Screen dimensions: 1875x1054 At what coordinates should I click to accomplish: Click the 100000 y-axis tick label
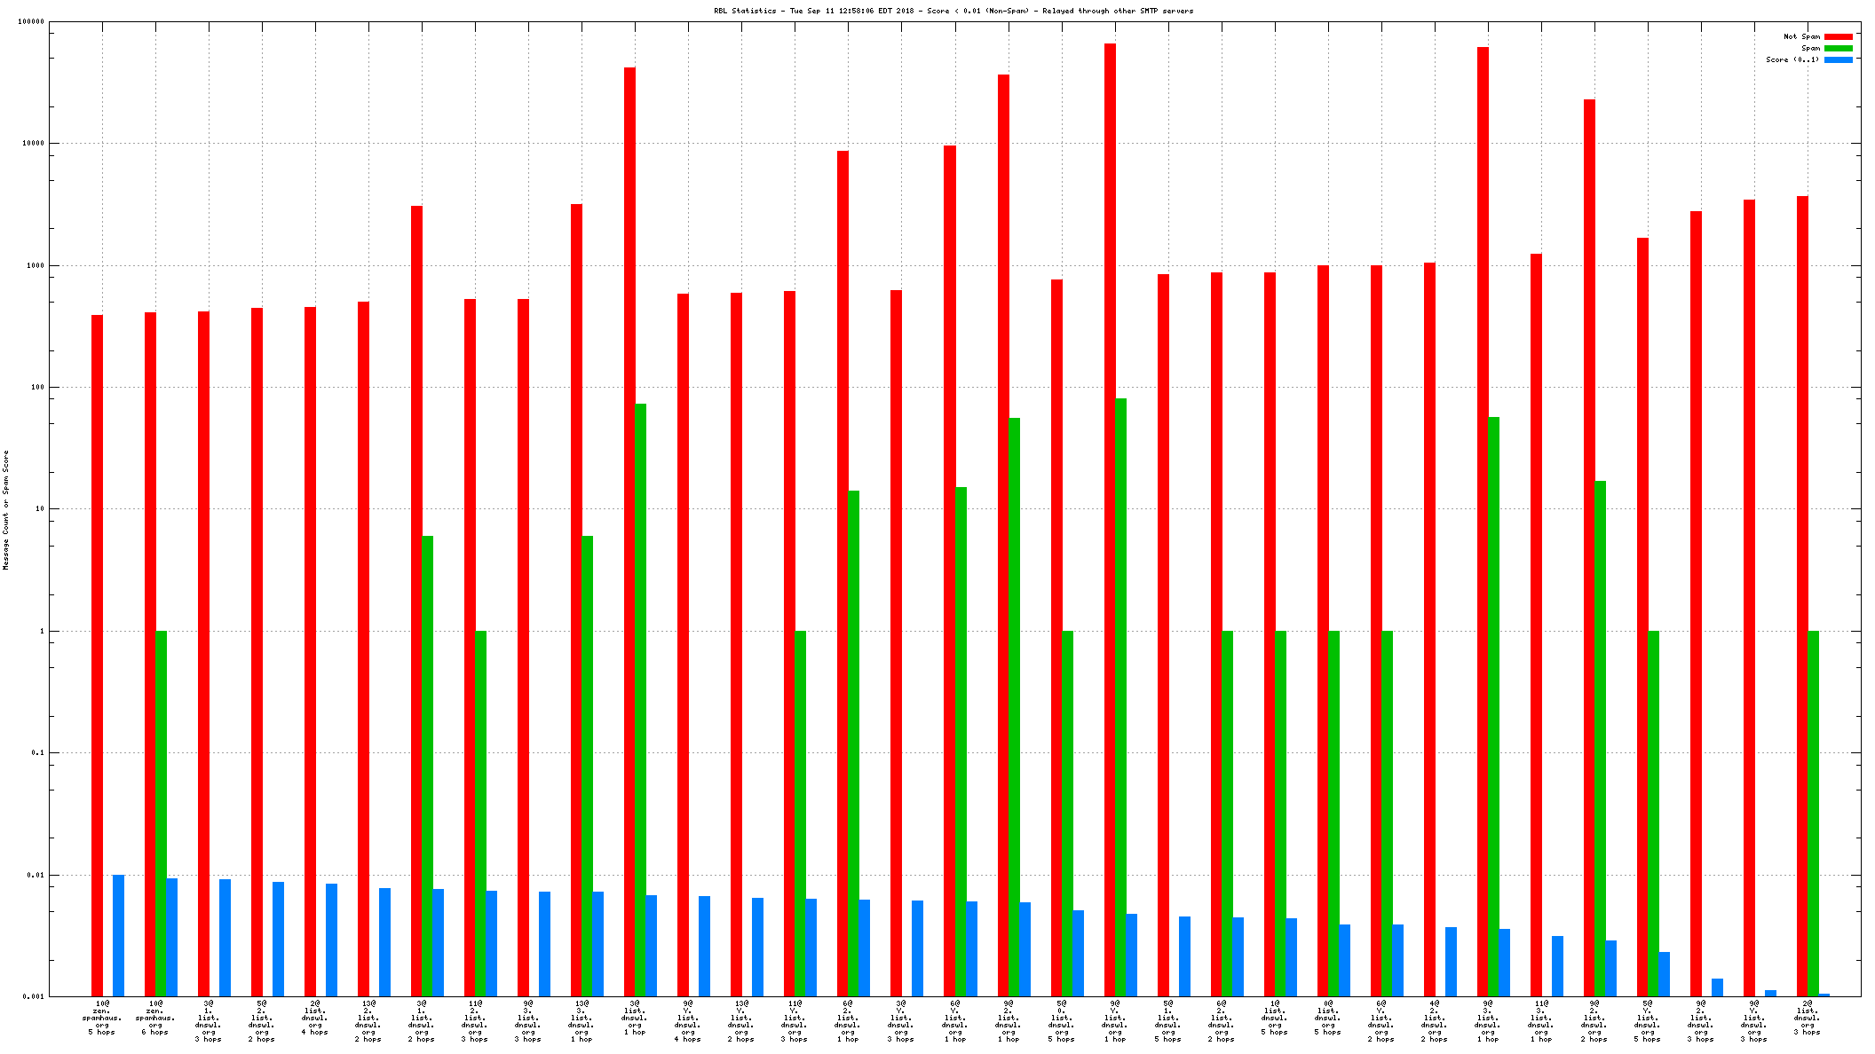click(x=30, y=22)
